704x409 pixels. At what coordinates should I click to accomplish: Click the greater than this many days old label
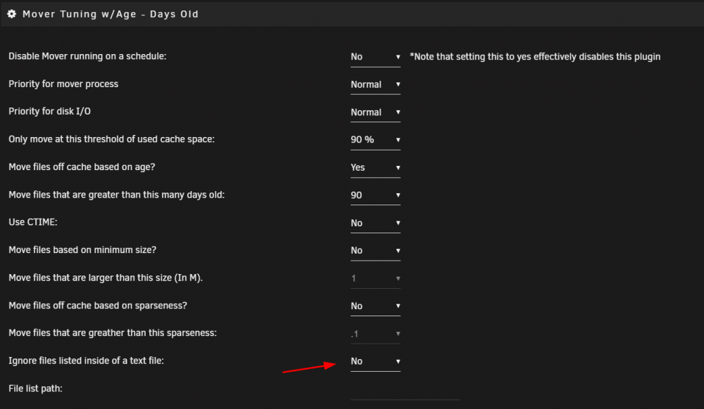click(117, 195)
